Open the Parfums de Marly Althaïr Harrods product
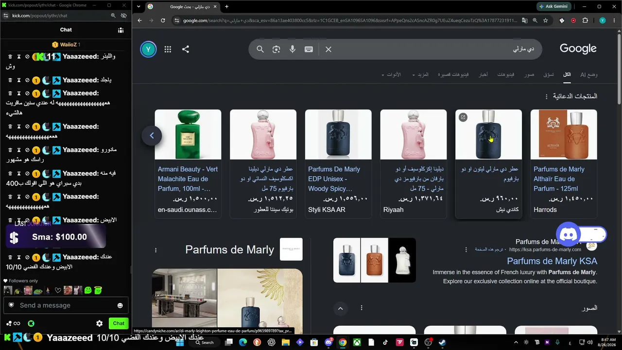This screenshot has width=622, height=350. pos(564,164)
